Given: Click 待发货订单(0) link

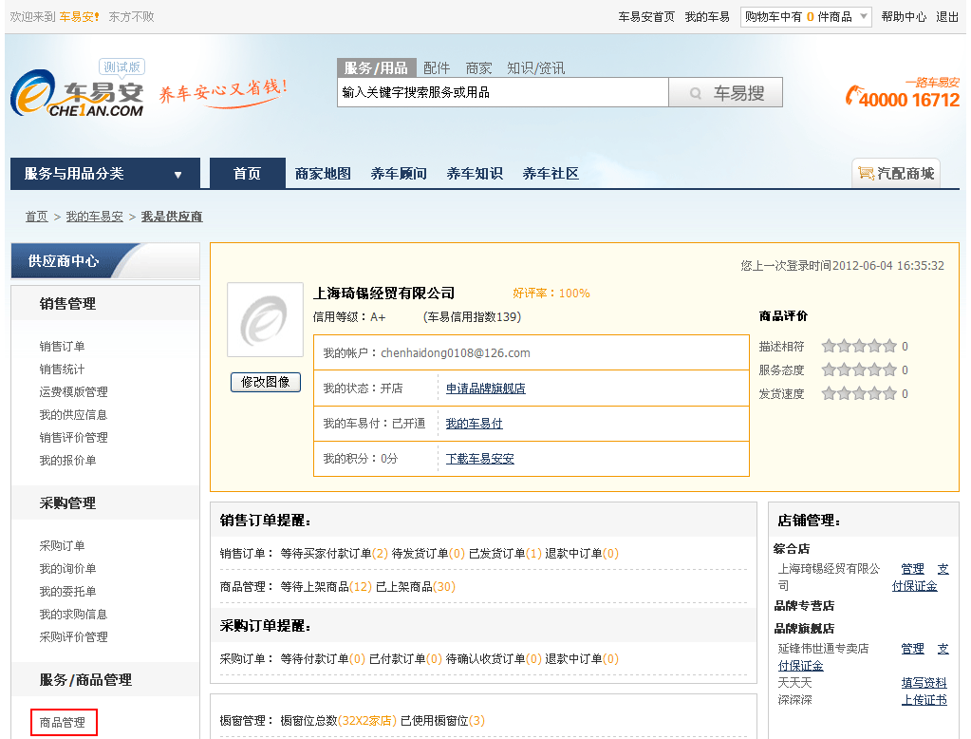Looking at the screenshot, I should (x=428, y=554).
